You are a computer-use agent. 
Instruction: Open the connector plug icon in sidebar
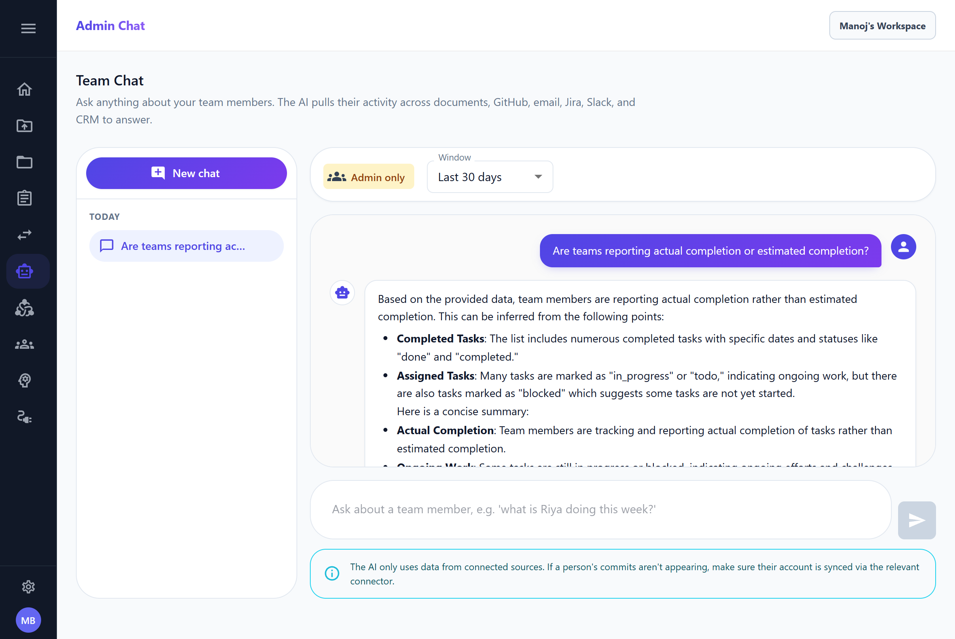(25, 417)
